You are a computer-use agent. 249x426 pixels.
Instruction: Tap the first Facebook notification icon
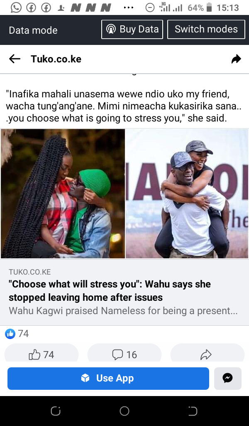[31, 8]
